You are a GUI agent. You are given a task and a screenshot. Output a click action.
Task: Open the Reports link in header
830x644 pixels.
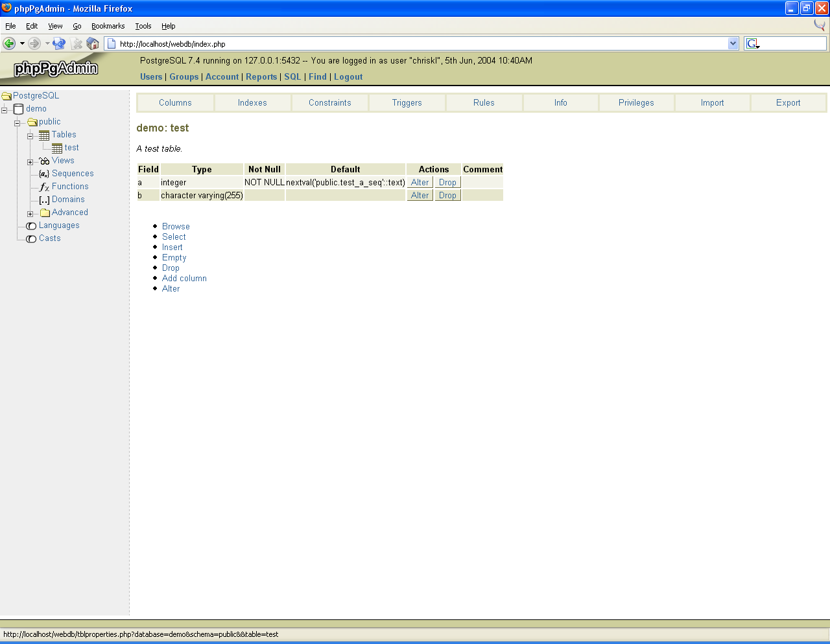click(x=261, y=76)
